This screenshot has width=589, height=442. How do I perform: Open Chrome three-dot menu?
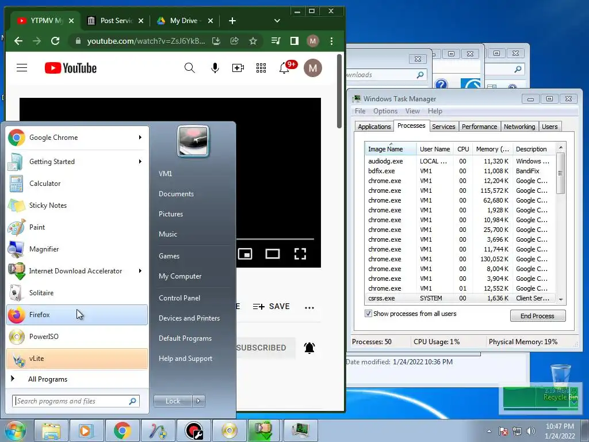pyautogui.click(x=331, y=41)
